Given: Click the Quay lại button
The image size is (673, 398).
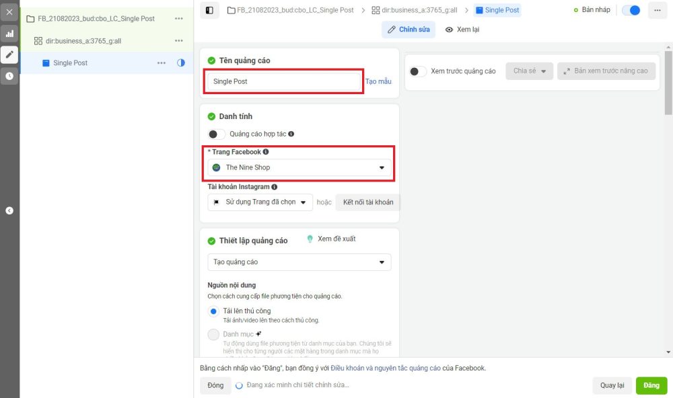Looking at the screenshot, I should [x=612, y=385].
